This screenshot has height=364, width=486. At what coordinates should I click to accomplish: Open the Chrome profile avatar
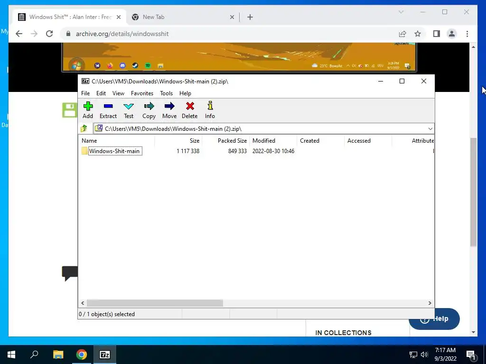pos(452,34)
